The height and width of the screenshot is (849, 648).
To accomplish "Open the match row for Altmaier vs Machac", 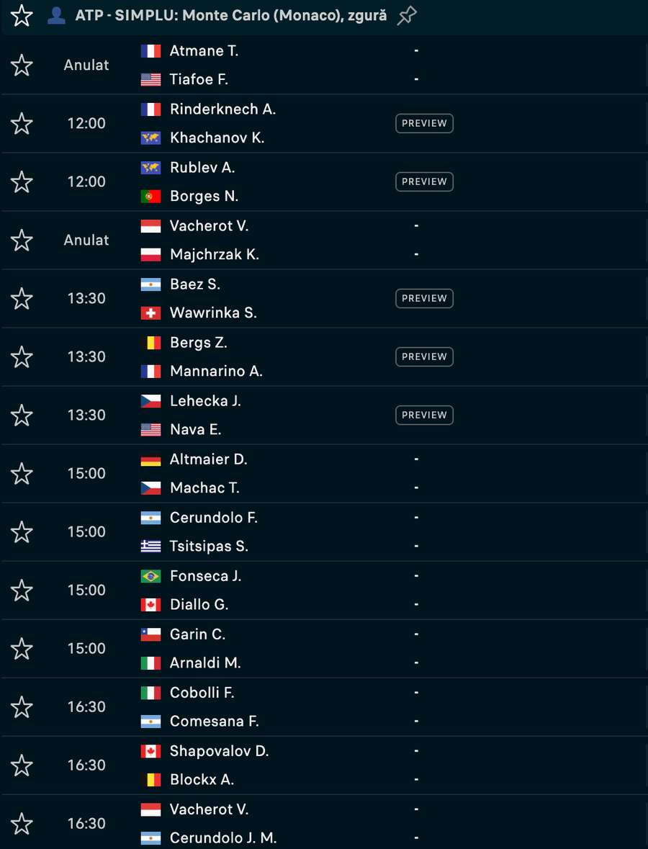I will [324, 473].
